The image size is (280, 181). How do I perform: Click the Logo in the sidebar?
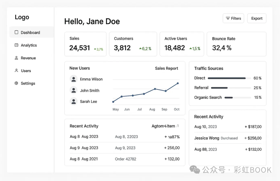[x=22, y=17]
